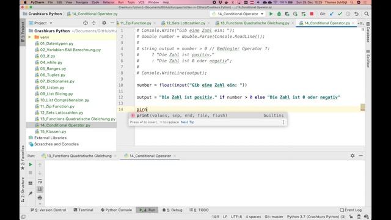
Task: Switch to 12_Sets Lottozahlen.py tab
Action: point(186,23)
